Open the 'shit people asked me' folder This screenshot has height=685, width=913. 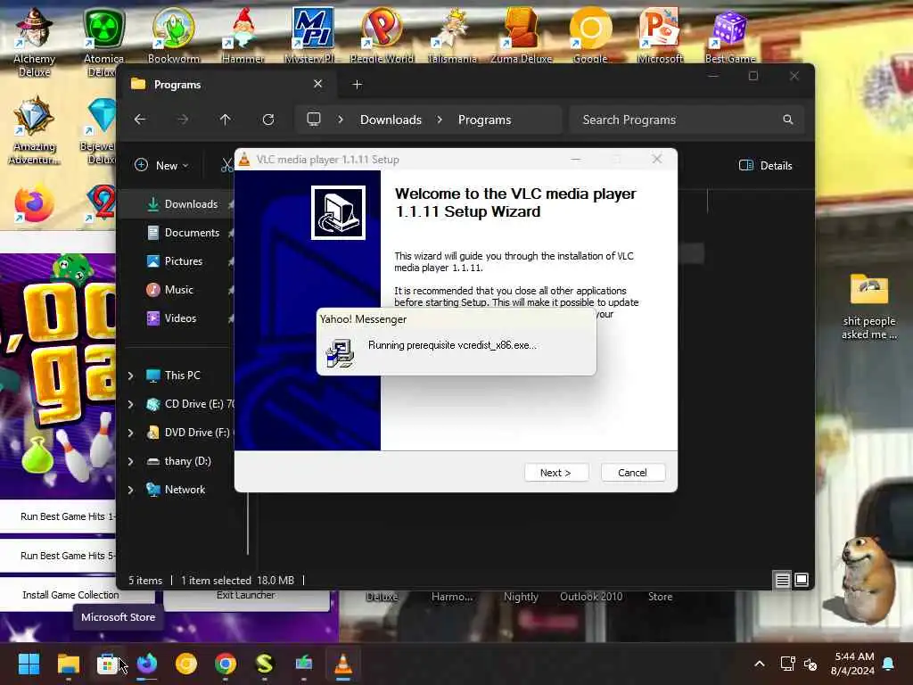(x=868, y=307)
